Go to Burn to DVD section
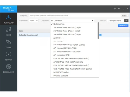 [x=9, y=69]
